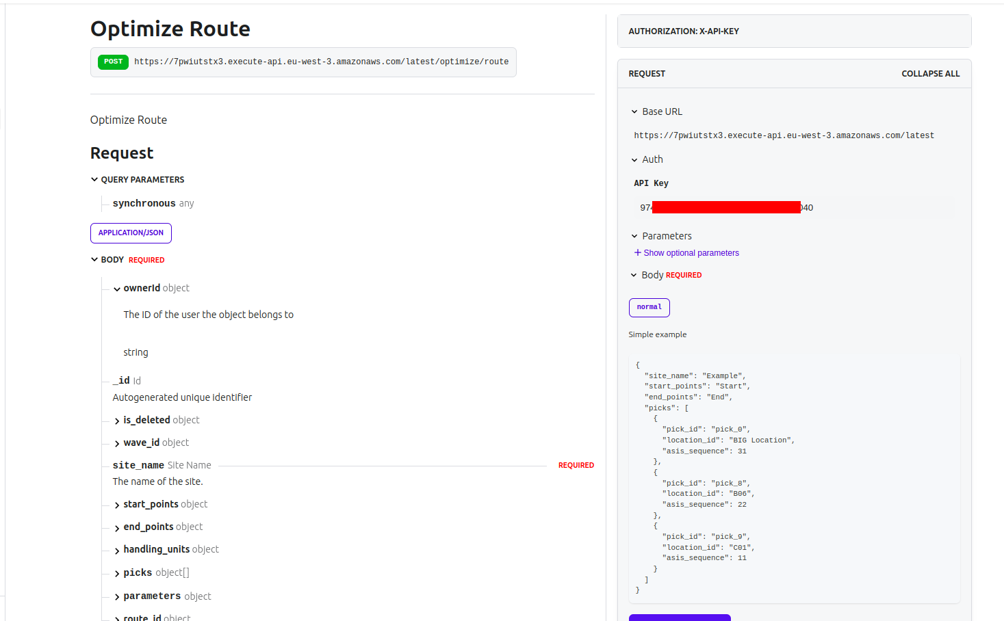
Task: Expand the is_deleted object
Action: point(116,420)
